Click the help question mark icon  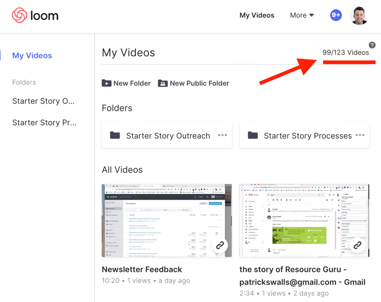372,45
